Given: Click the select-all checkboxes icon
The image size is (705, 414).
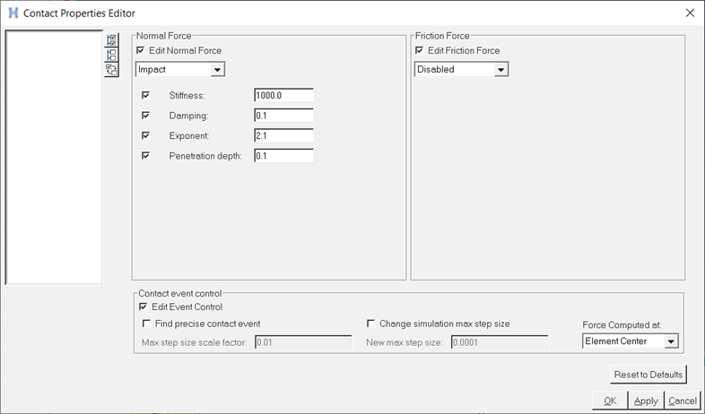Looking at the screenshot, I should click(x=111, y=40).
